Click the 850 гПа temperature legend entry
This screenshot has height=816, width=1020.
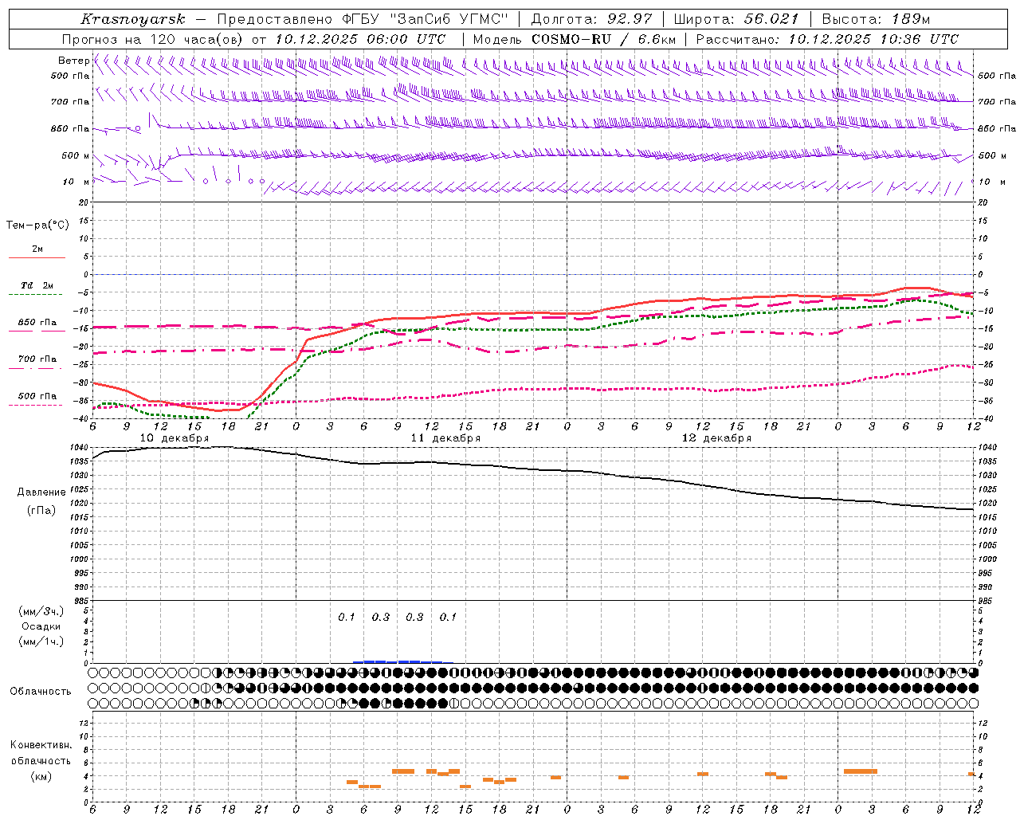[x=37, y=322]
